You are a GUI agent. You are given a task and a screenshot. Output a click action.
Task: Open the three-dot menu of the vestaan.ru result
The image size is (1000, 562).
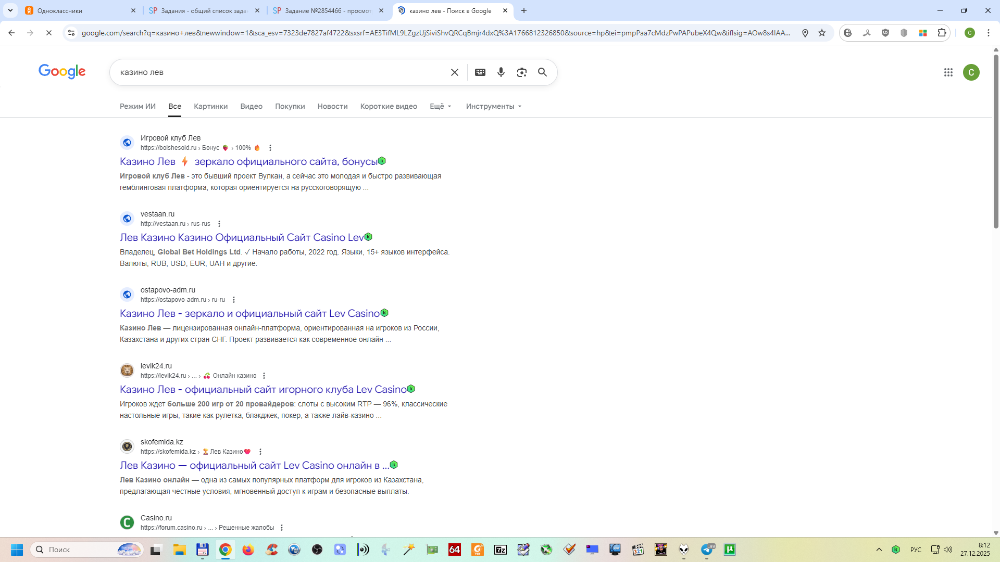[x=219, y=224]
